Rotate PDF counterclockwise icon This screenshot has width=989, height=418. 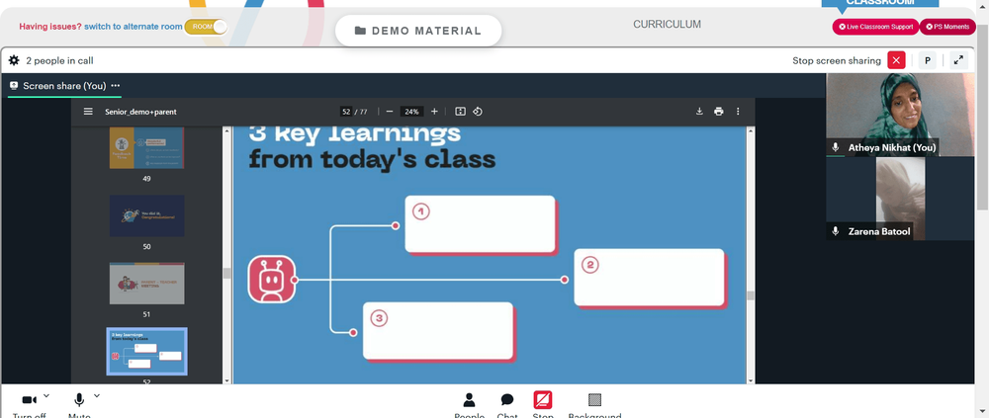(x=478, y=112)
